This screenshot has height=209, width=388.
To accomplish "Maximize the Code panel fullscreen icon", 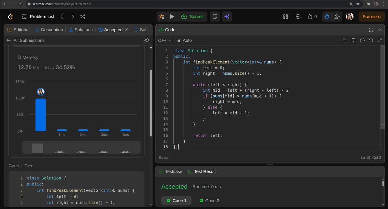I will point(371,30).
